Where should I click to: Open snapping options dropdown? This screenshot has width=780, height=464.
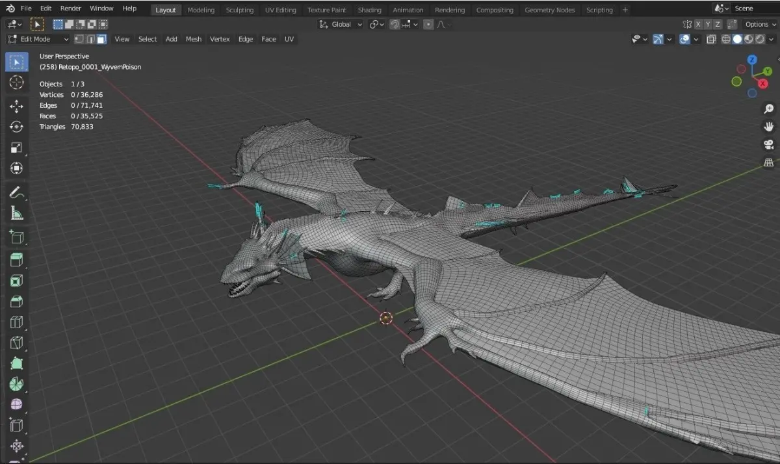pos(411,24)
